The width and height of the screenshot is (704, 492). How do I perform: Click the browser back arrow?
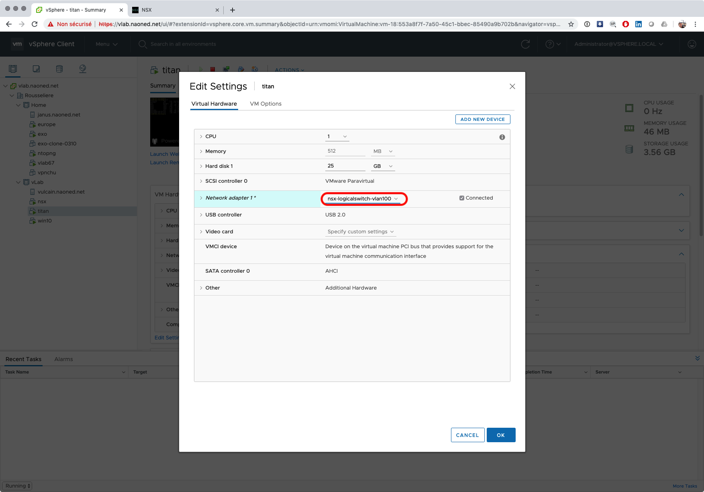[9, 24]
